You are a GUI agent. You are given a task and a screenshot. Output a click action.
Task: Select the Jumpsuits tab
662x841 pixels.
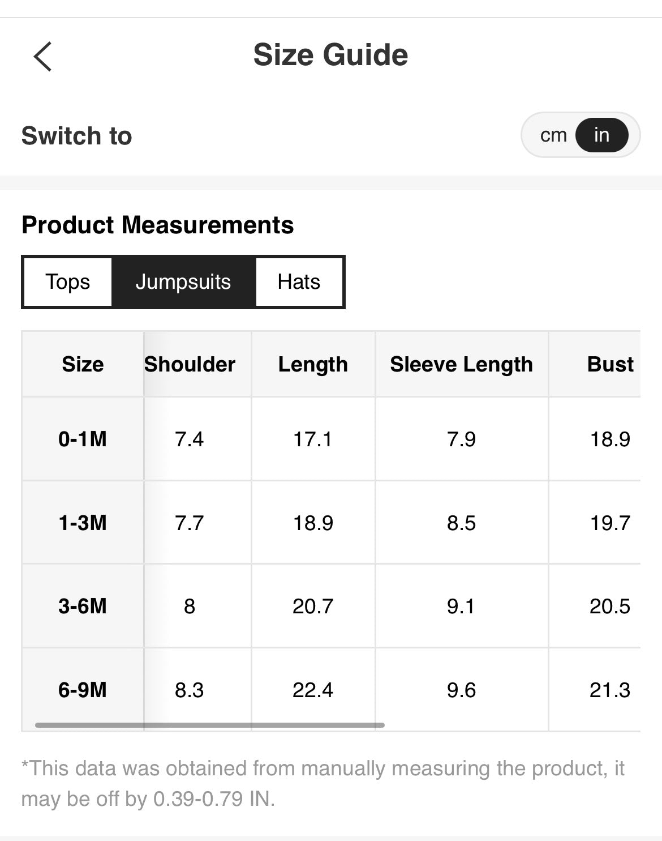(183, 282)
